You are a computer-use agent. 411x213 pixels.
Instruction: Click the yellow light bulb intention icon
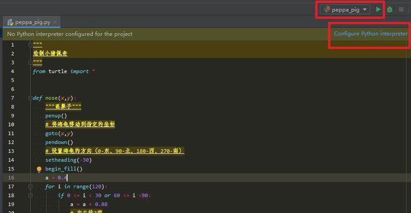[x=39, y=169]
